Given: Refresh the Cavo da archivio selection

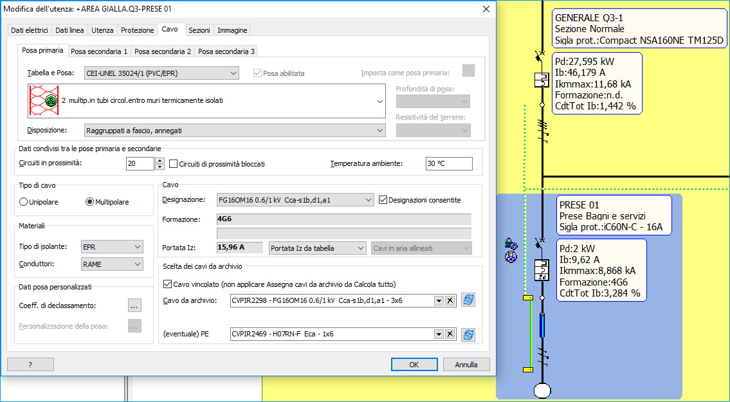Looking at the screenshot, I should (x=468, y=300).
